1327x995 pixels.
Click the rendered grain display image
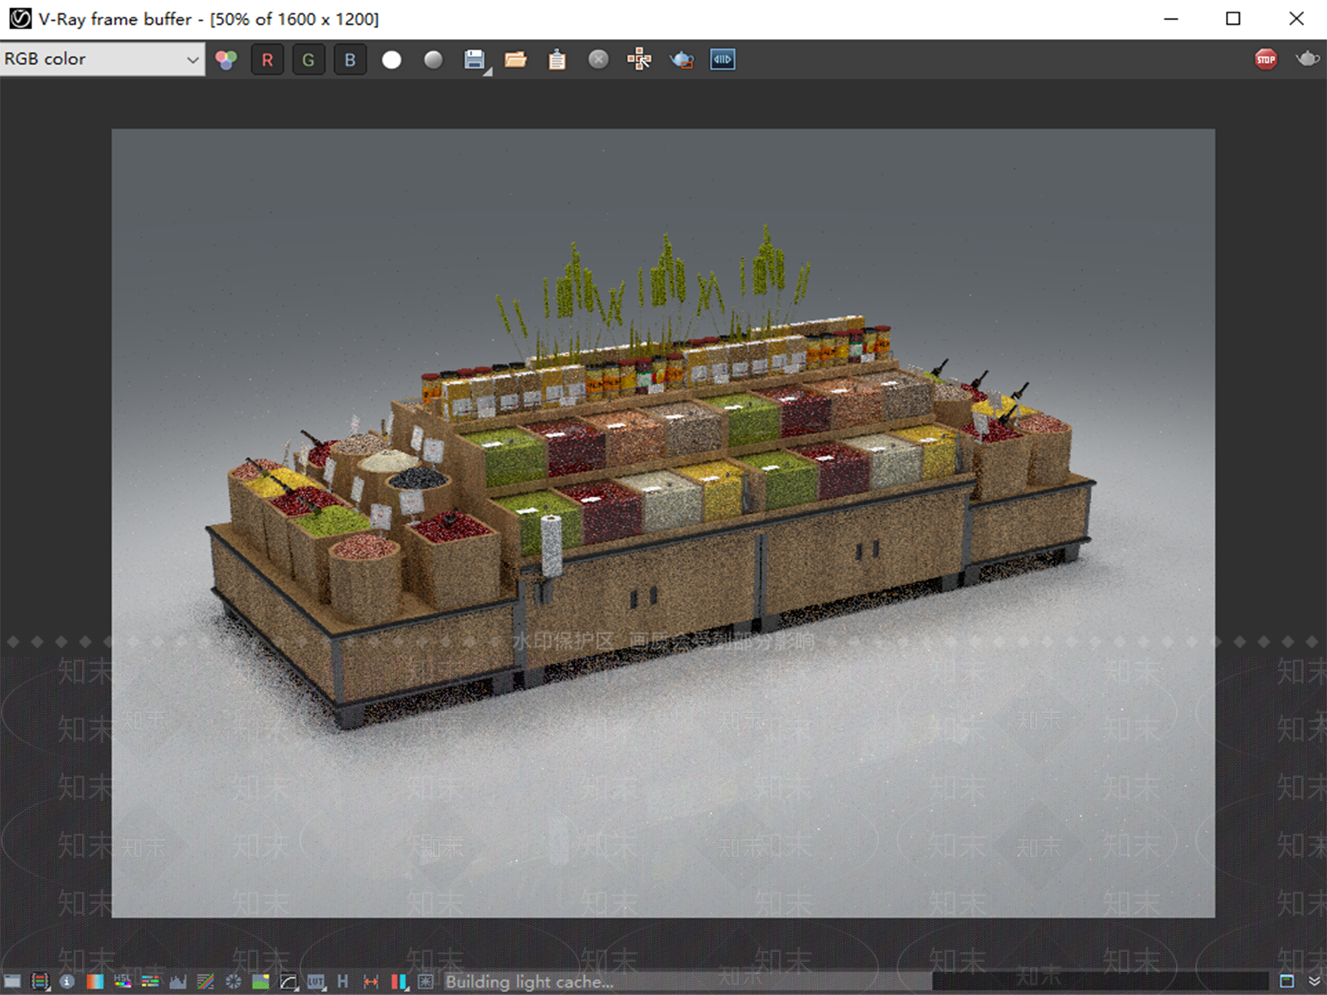[x=663, y=522]
